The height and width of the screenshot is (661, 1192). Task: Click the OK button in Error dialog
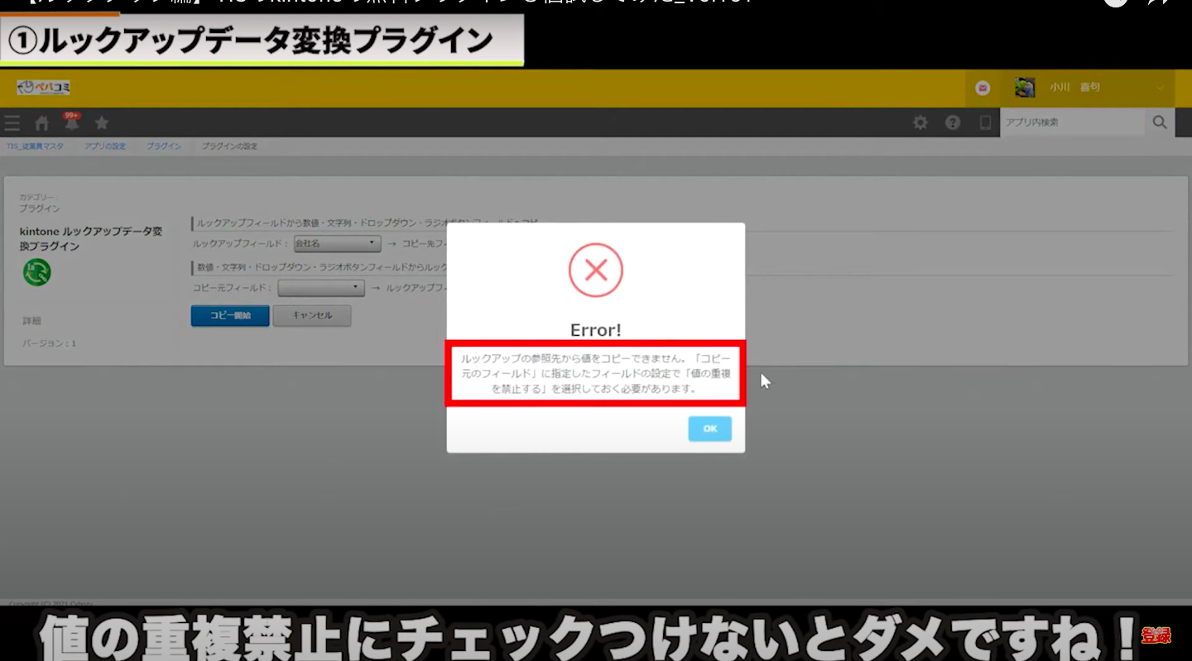point(709,429)
